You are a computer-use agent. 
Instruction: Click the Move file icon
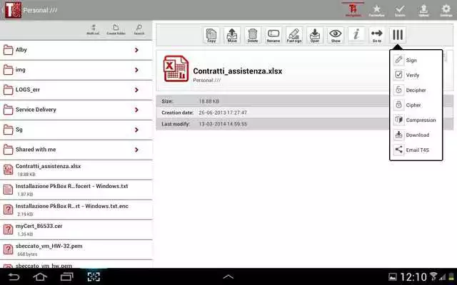232,35
